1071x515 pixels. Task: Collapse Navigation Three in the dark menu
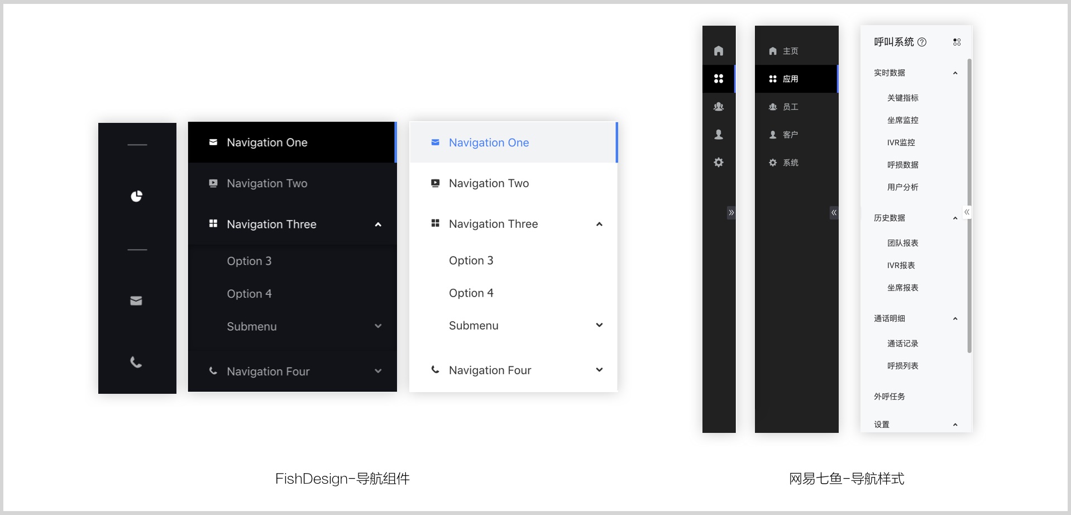pos(378,225)
